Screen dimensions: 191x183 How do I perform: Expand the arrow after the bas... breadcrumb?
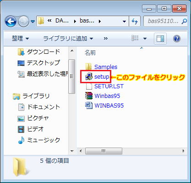pyautogui.click(x=100, y=21)
